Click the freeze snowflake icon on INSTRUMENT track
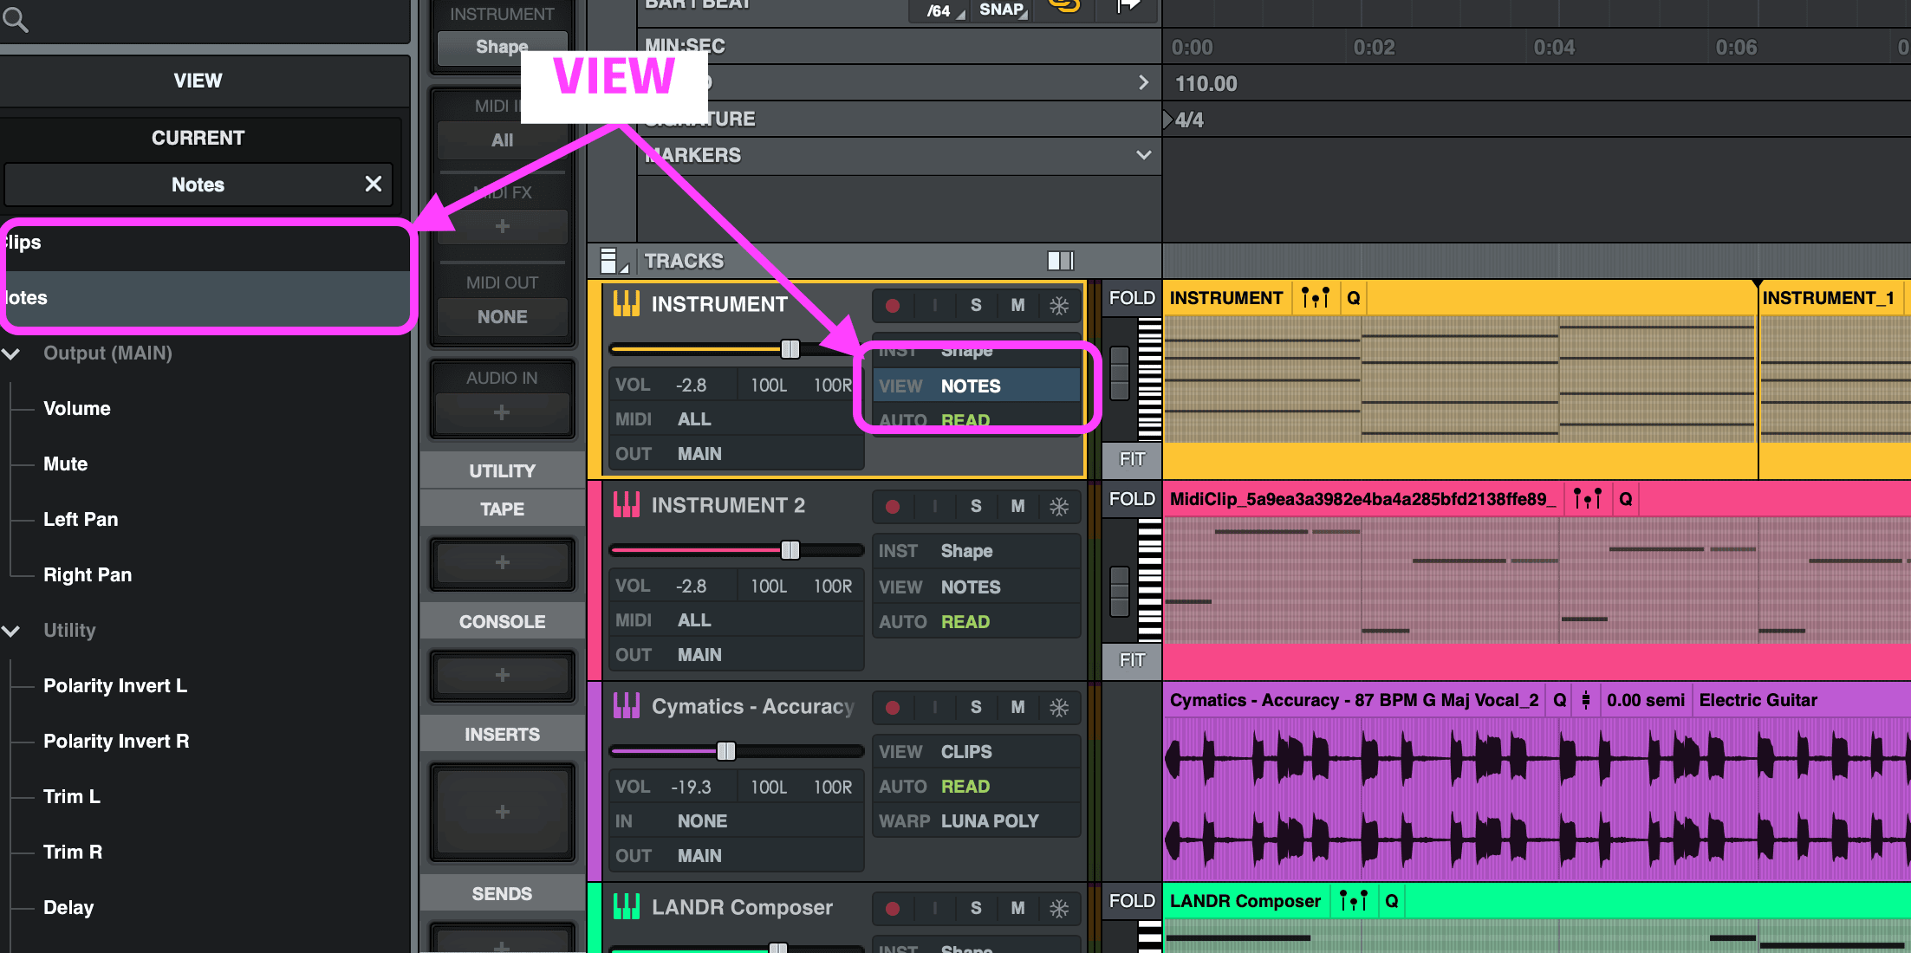1911x953 pixels. pos(1059,305)
